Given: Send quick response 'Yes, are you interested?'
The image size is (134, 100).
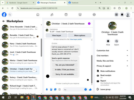Looking at the screenshot, I should pos(65,65).
